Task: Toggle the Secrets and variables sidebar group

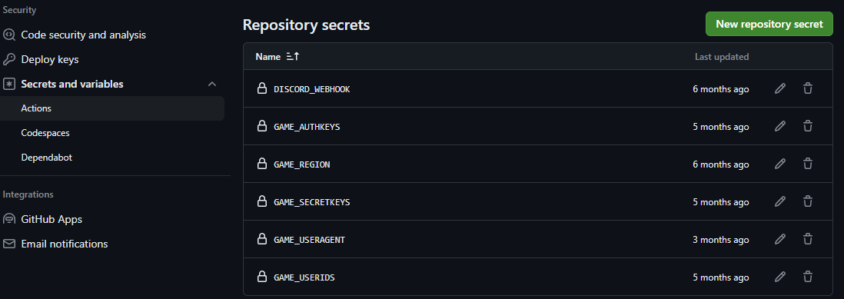Action: point(112,84)
